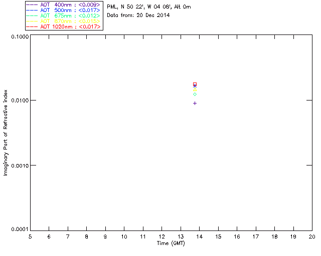Click the 0.0001 y-axis label

20,229
